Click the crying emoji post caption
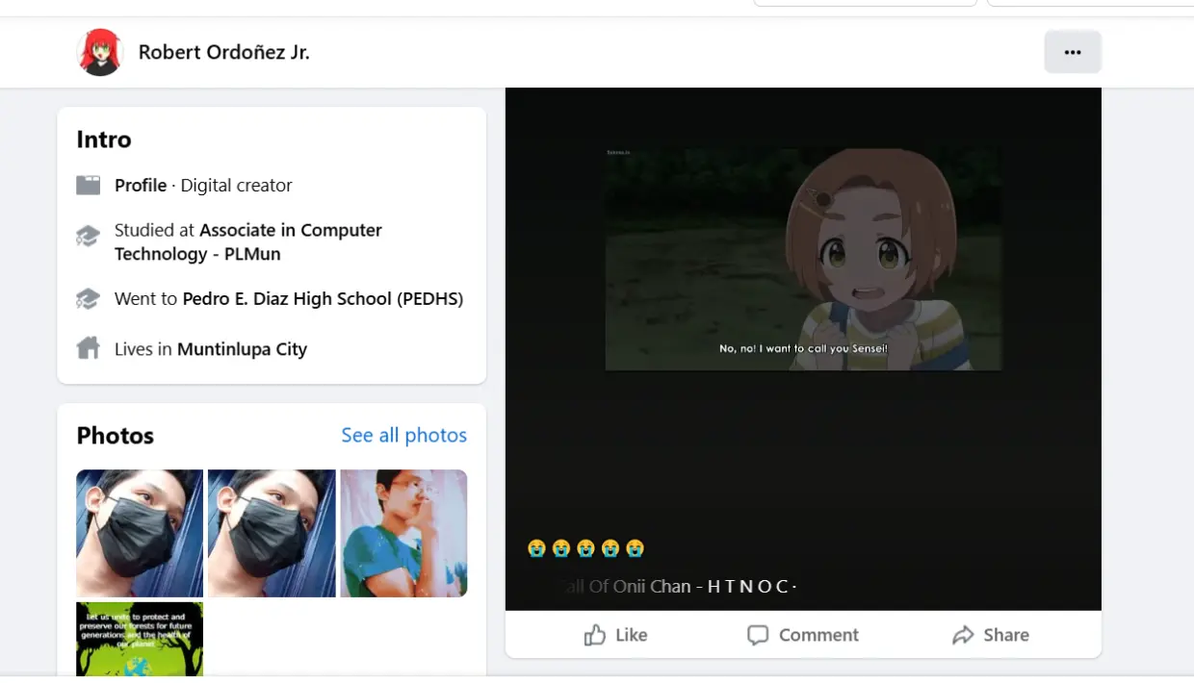The width and height of the screenshot is (1194, 683). pyautogui.click(x=585, y=548)
